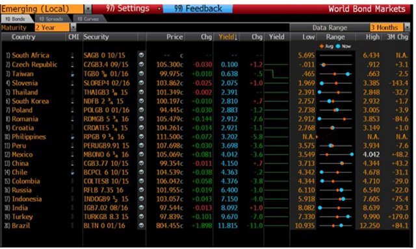This screenshot has width=416, height=249.
Task: Click the round icon beside BLTN 0 01/16
Action: click(141, 226)
